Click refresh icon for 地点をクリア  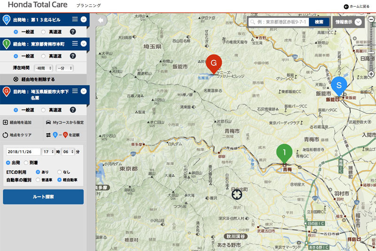(x=5, y=135)
